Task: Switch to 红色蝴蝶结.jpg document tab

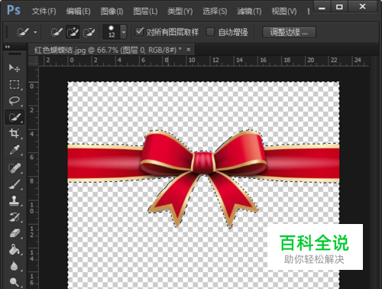Action: (x=108, y=50)
